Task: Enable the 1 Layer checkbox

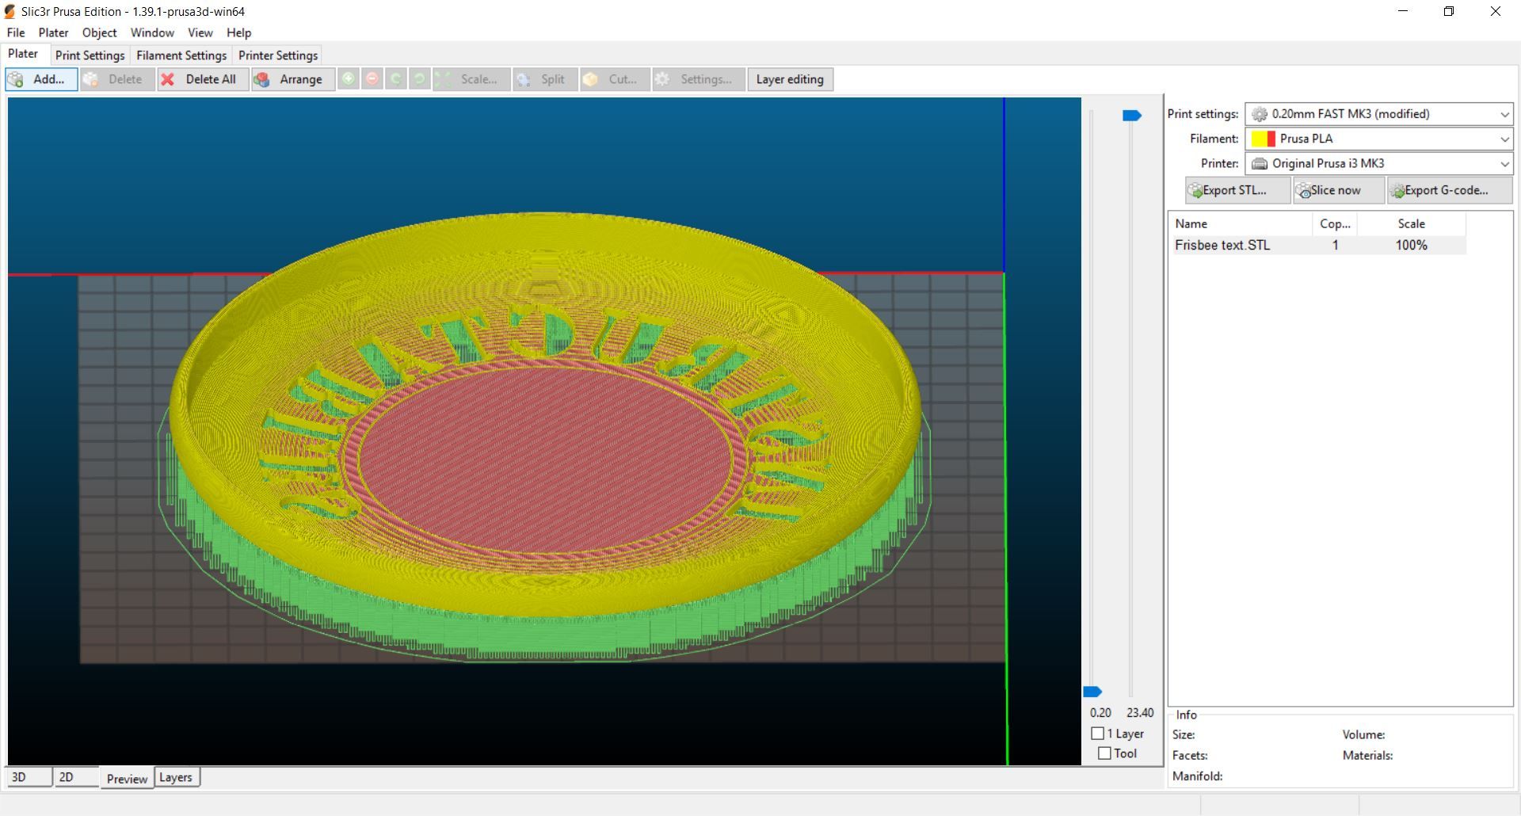Action: [x=1098, y=734]
